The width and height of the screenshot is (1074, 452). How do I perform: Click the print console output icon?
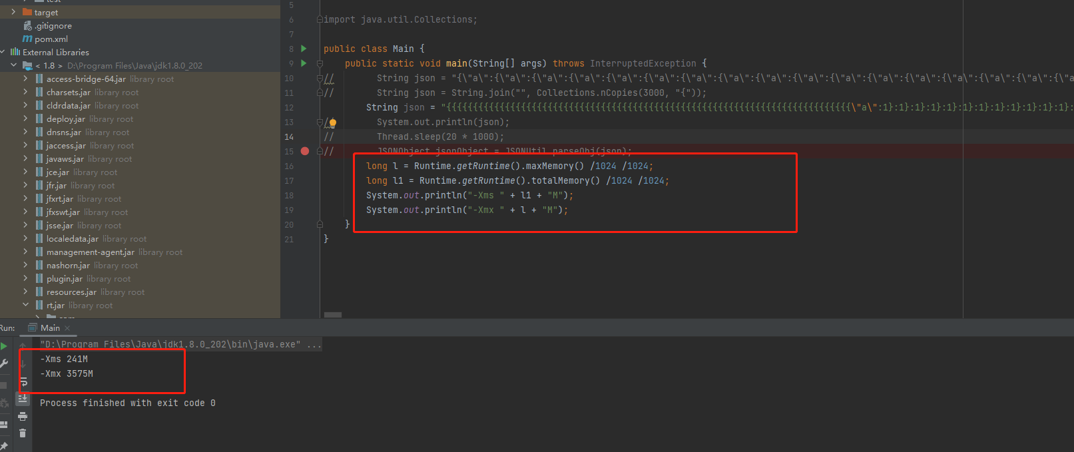pyautogui.click(x=23, y=416)
